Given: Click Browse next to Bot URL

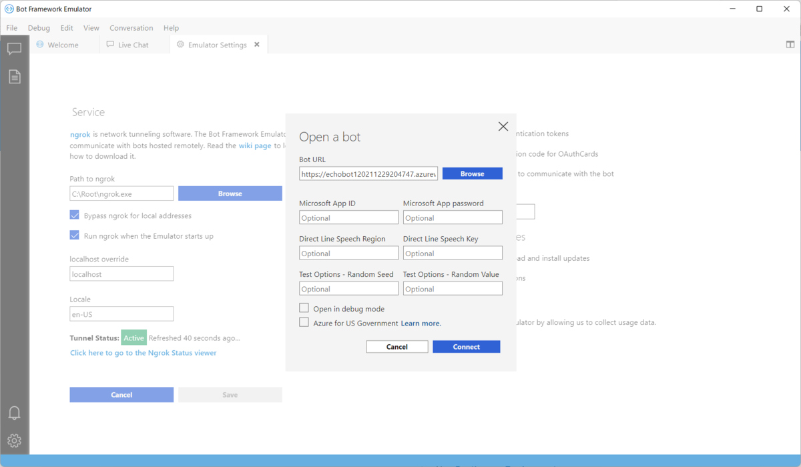Looking at the screenshot, I should coord(472,173).
